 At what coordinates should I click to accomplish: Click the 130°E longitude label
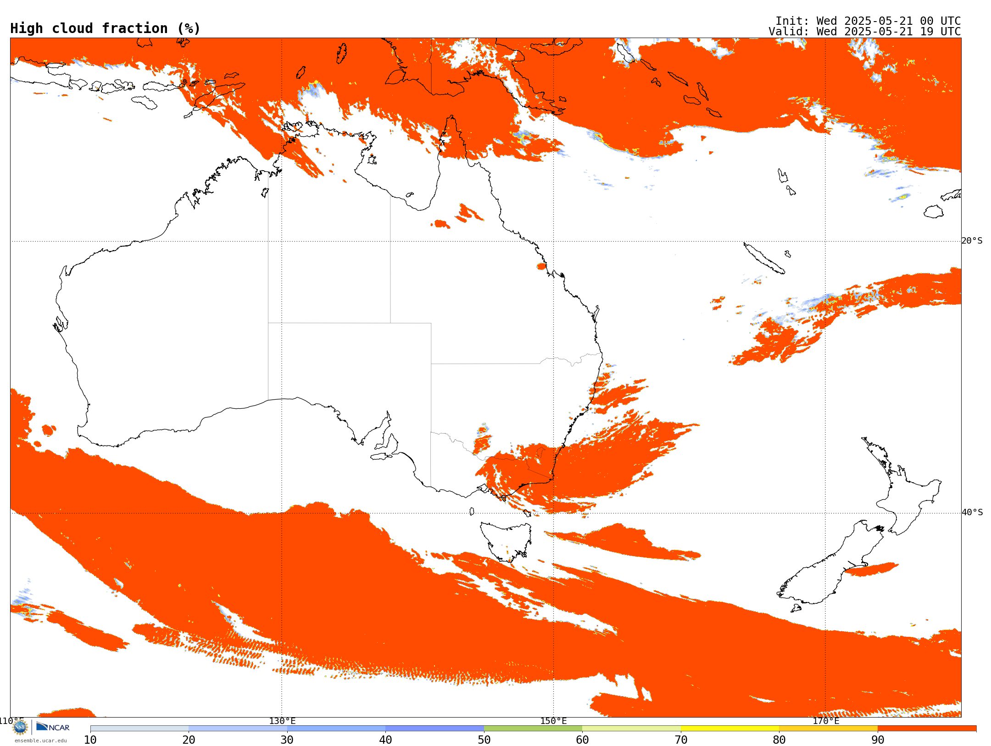[x=282, y=721]
